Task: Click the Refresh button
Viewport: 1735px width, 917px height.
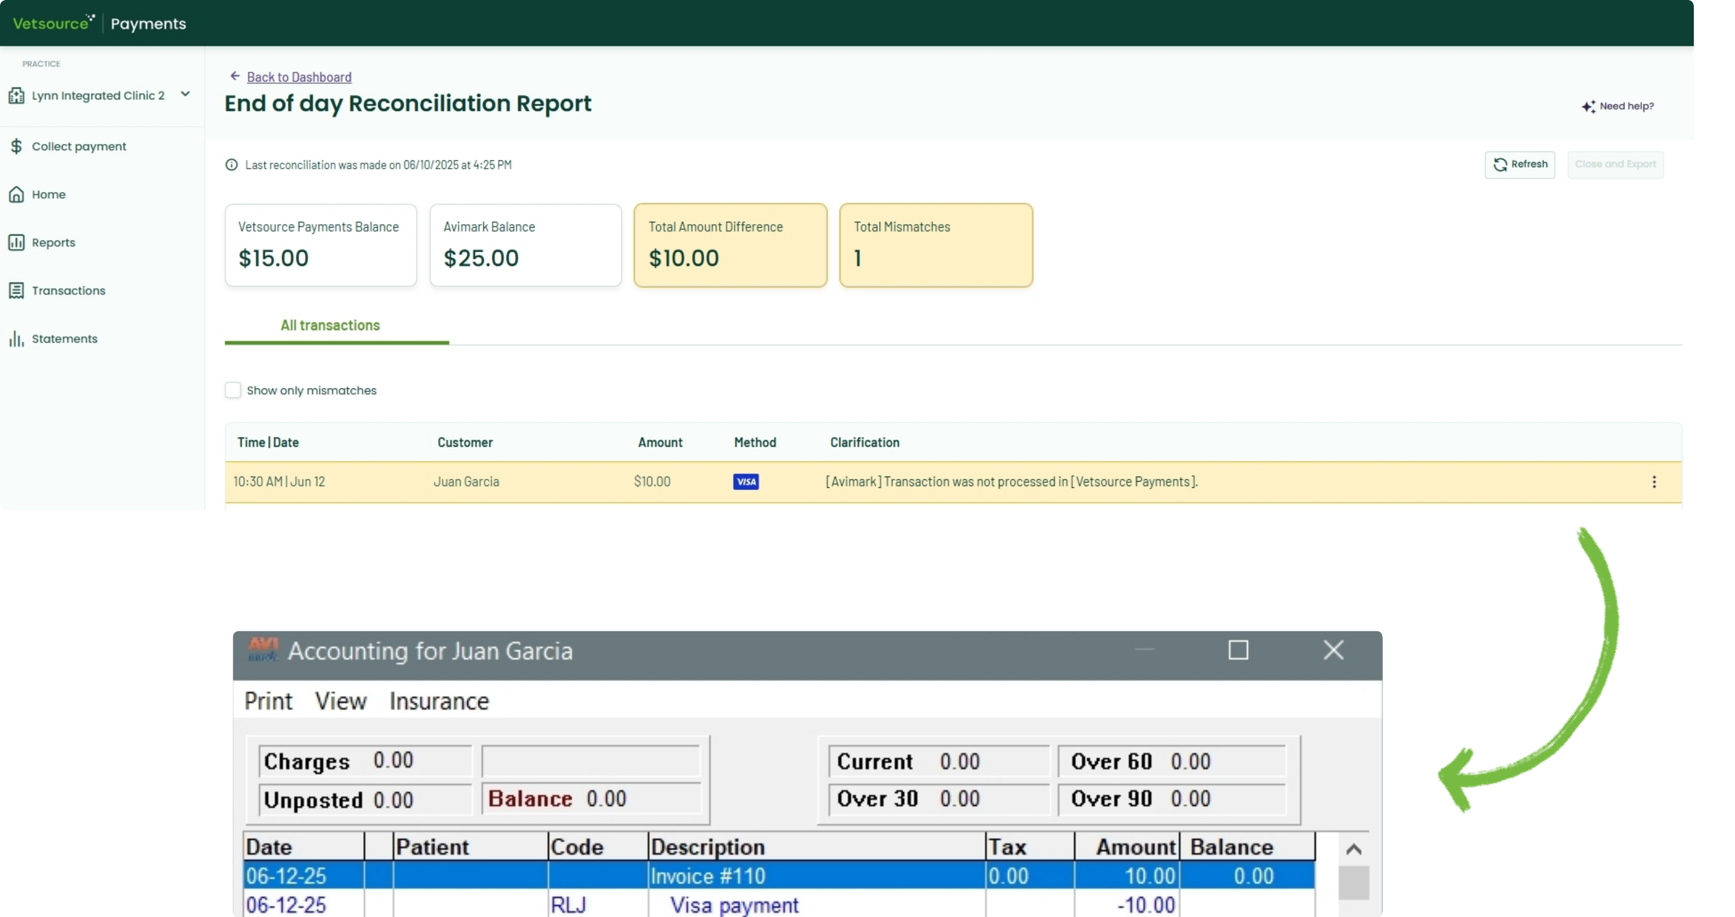Action: click(x=1519, y=164)
